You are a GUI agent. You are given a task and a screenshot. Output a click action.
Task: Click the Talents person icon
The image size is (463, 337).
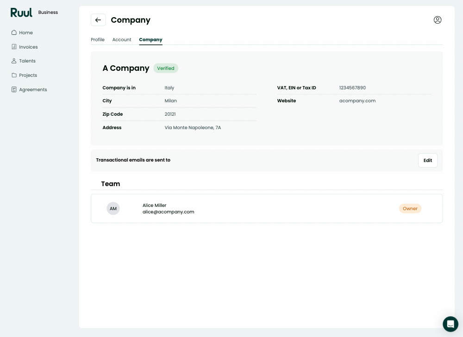[x=14, y=61]
